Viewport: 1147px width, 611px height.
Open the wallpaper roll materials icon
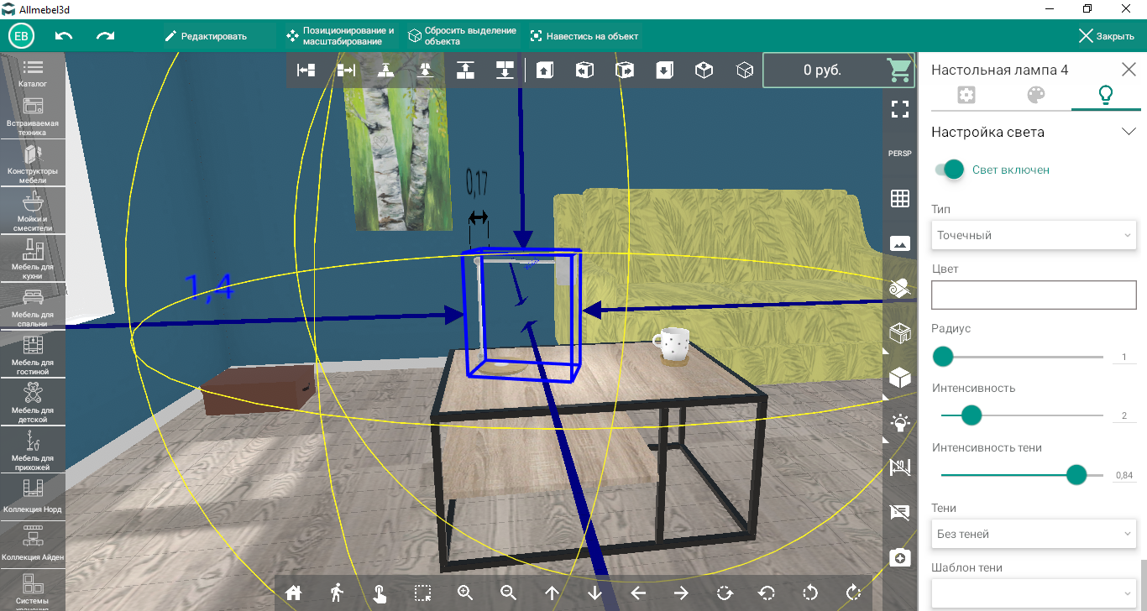pos(900,288)
